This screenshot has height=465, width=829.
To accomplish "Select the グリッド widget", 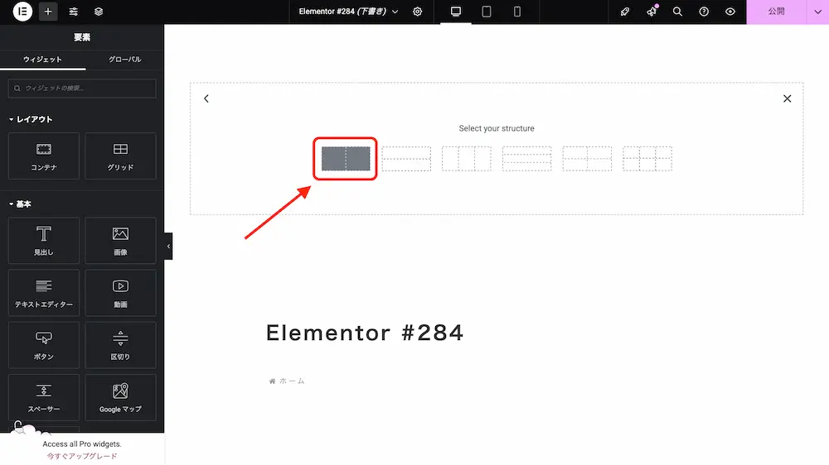I will click(120, 156).
